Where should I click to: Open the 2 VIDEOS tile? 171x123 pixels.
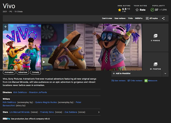pyautogui.click(x=155, y=38)
